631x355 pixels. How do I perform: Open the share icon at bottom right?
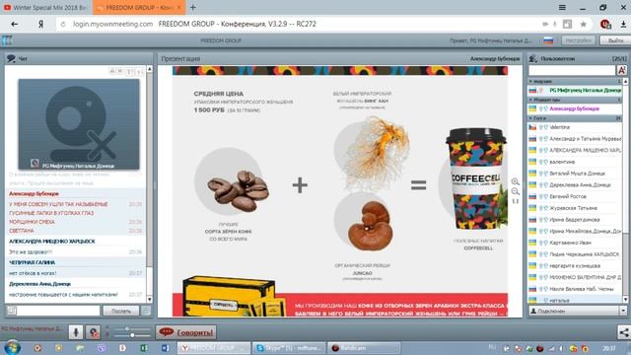(623, 332)
